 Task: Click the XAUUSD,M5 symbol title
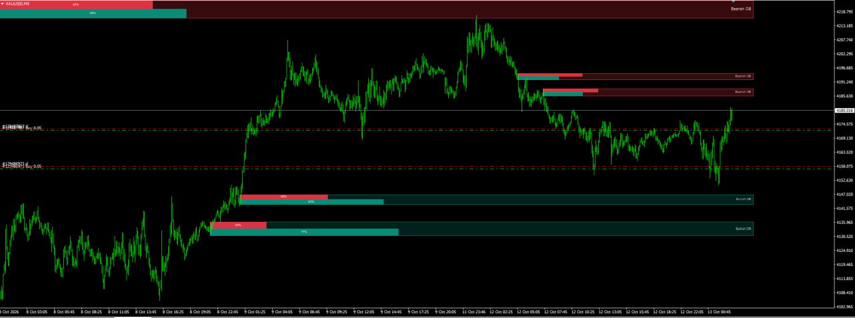click(18, 3)
